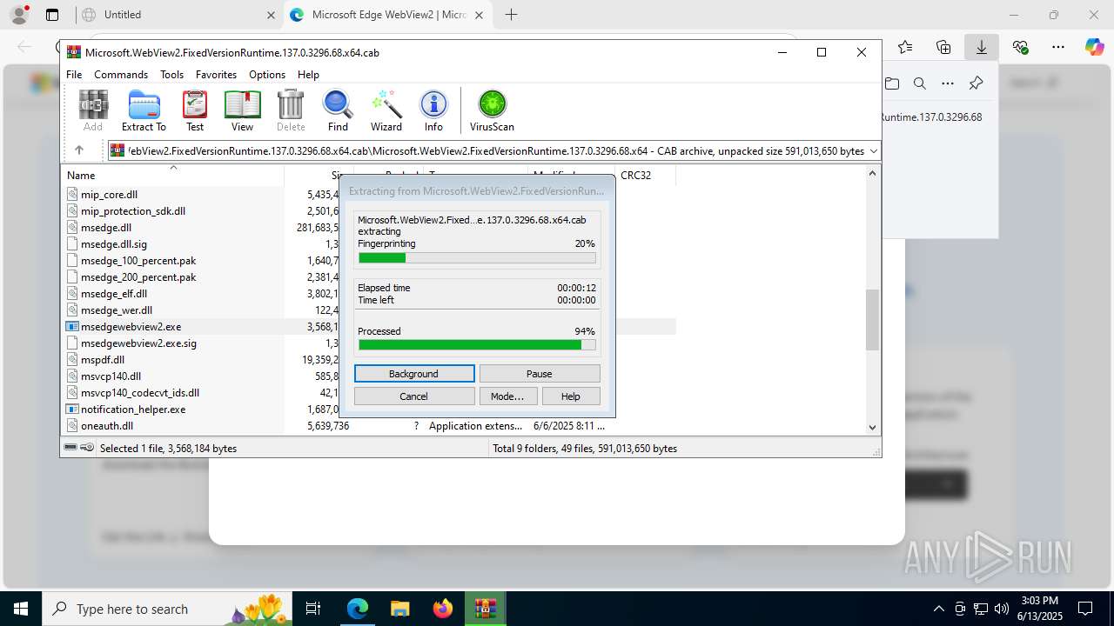Open the File menu
Viewport: 1114px width, 626px height.
pos(74,75)
